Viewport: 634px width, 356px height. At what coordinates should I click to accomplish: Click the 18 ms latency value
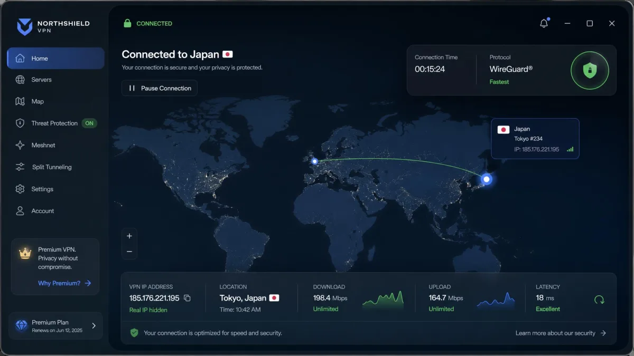(x=545, y=298)
